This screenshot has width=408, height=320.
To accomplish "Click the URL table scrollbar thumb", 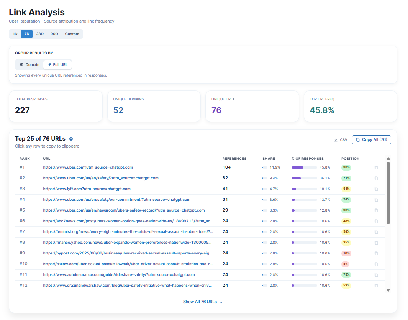I will (388, 193).
